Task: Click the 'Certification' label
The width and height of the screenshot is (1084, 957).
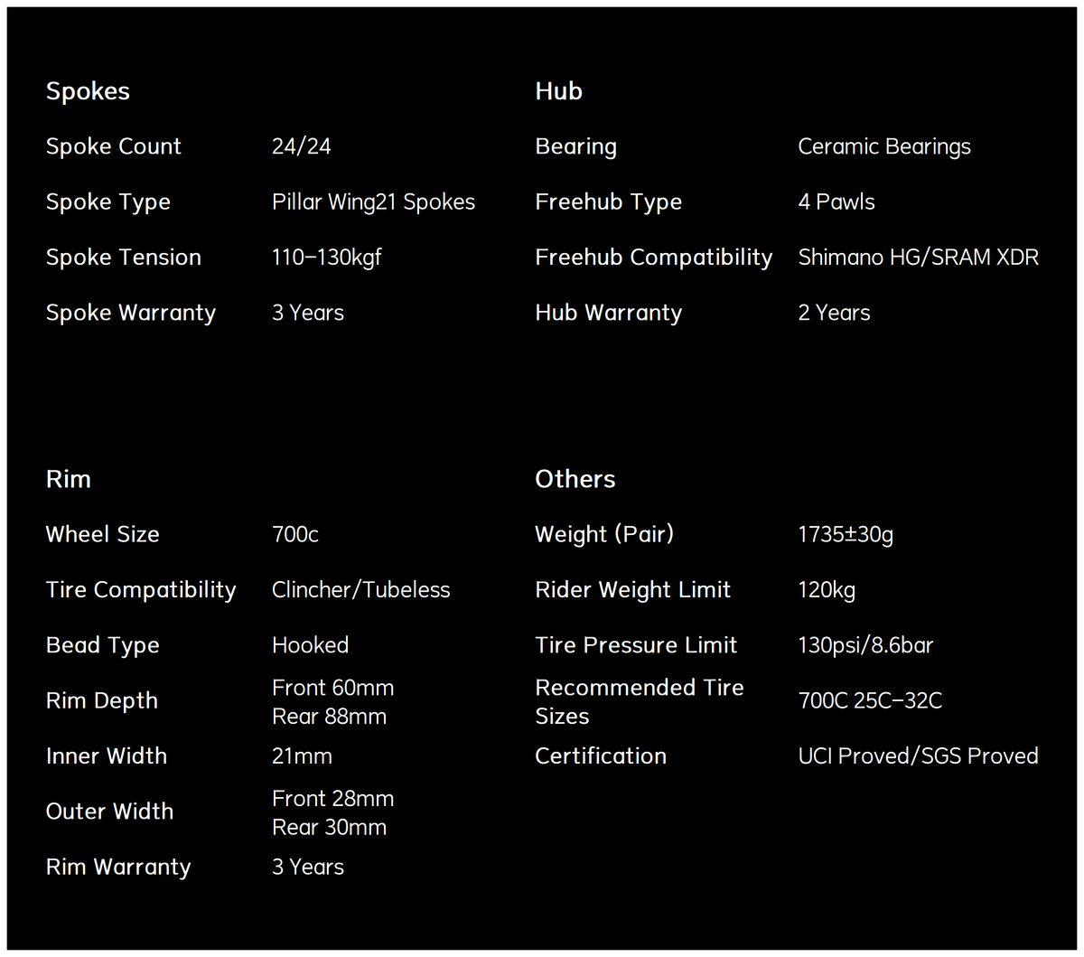Action: 600,756
